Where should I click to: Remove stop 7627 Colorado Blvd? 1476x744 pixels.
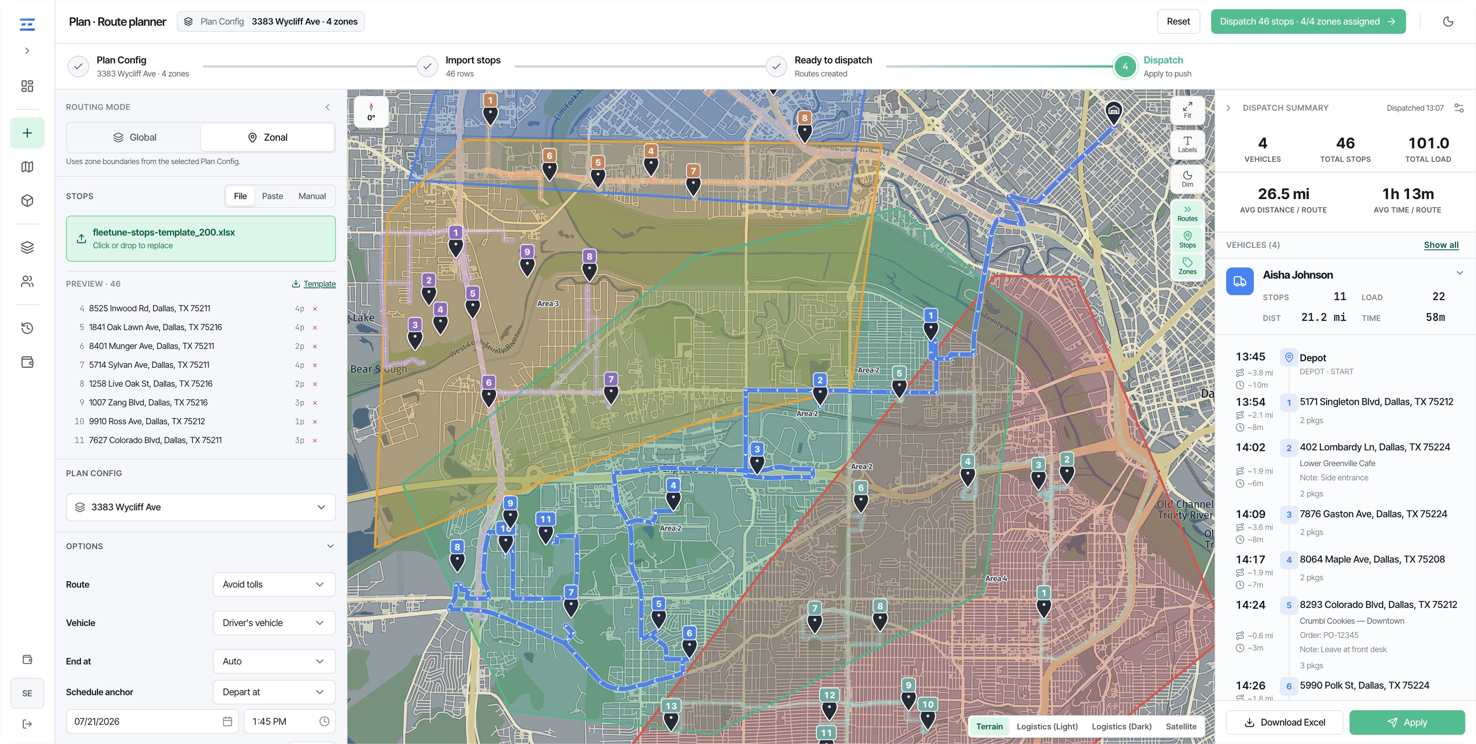click(314, 440)
